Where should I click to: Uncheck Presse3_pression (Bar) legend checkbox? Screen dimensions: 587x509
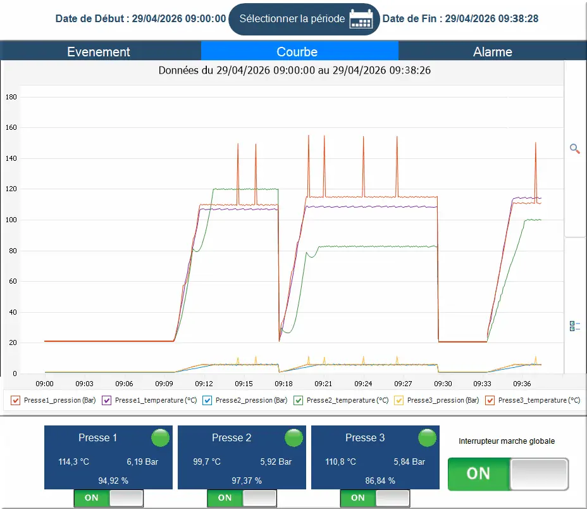pyautogui.click(x=399, y=400)
